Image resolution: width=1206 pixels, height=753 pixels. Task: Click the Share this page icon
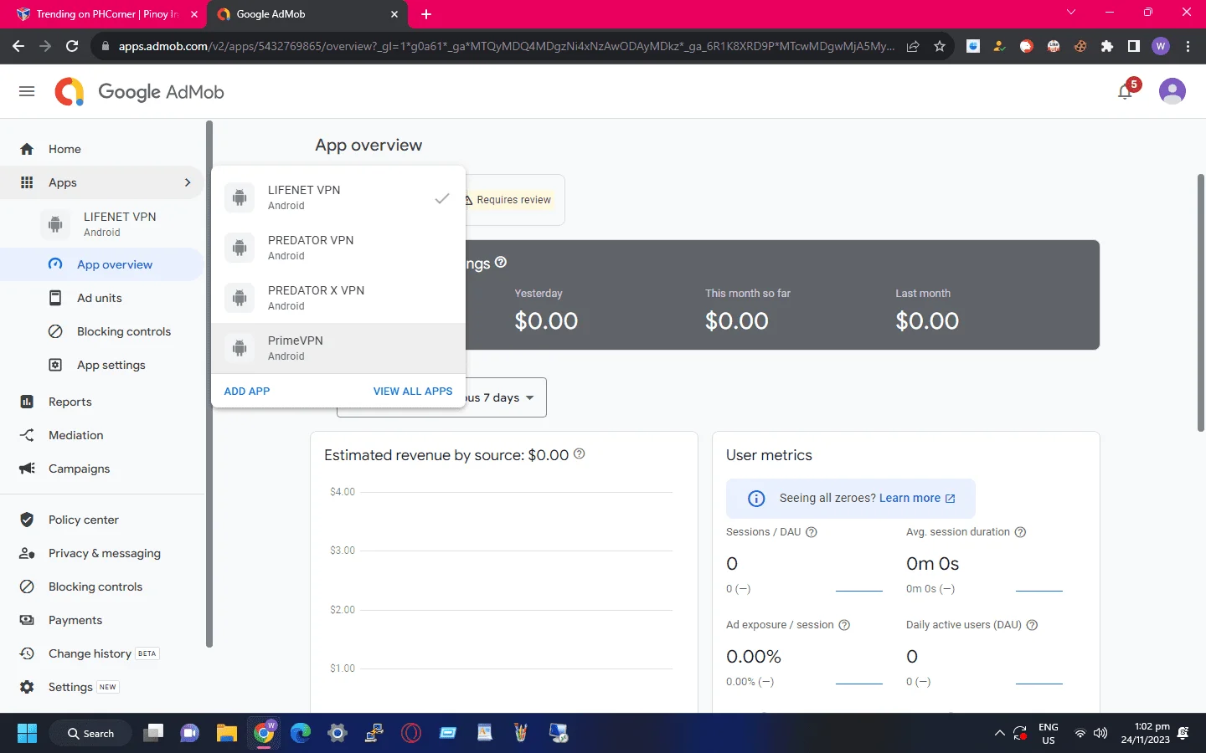tap(913, 46)
